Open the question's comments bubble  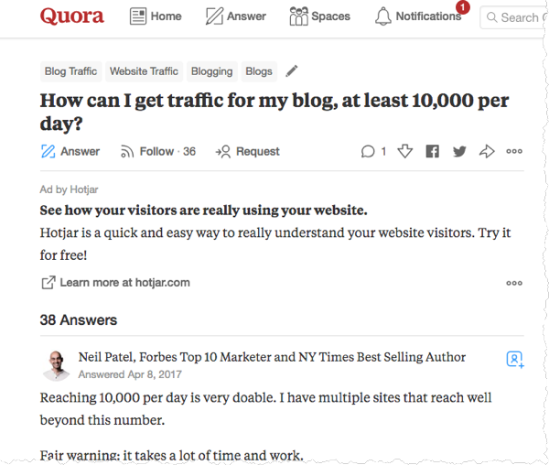click(373, 151)
